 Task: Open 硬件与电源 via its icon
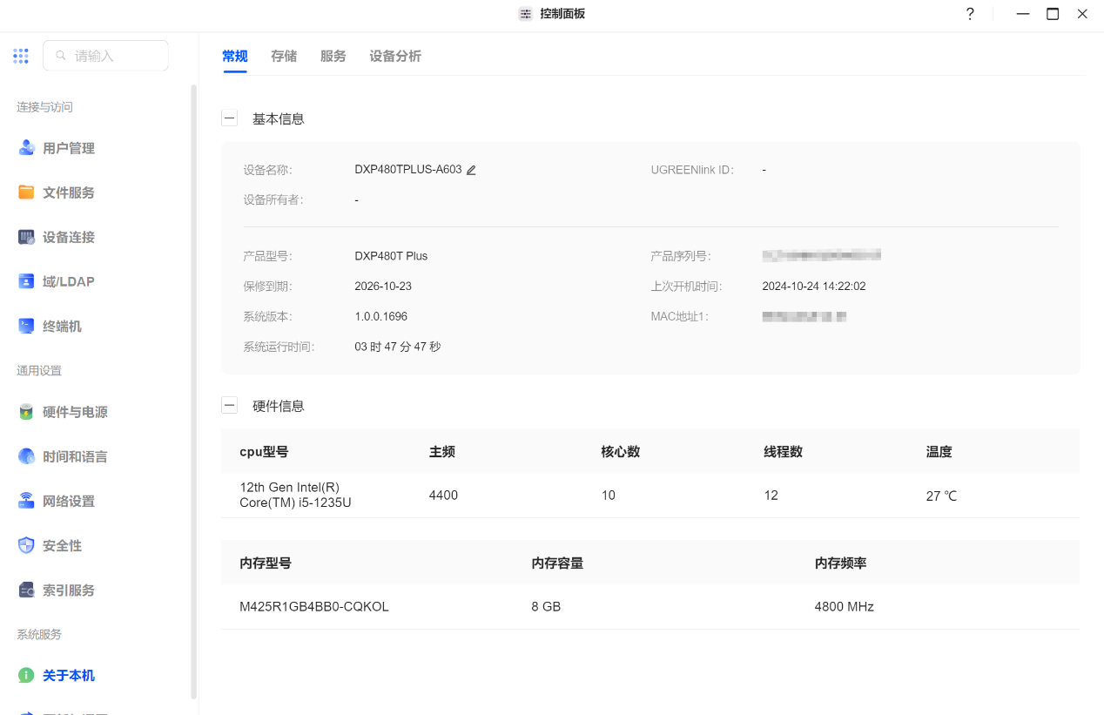coord(26,412)
